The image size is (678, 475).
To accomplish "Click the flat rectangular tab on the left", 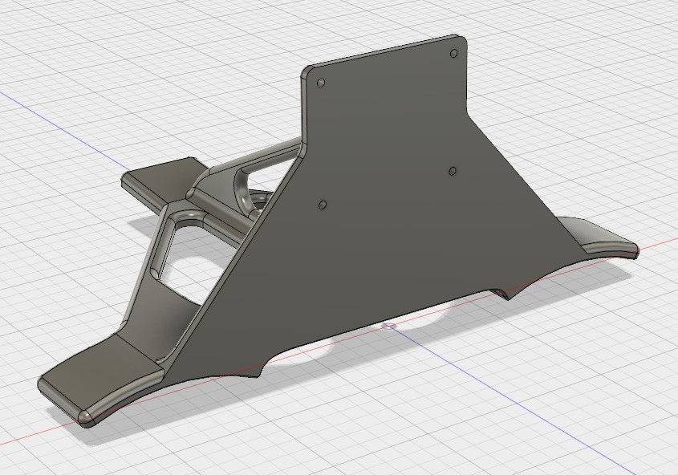I will (156, 181).
